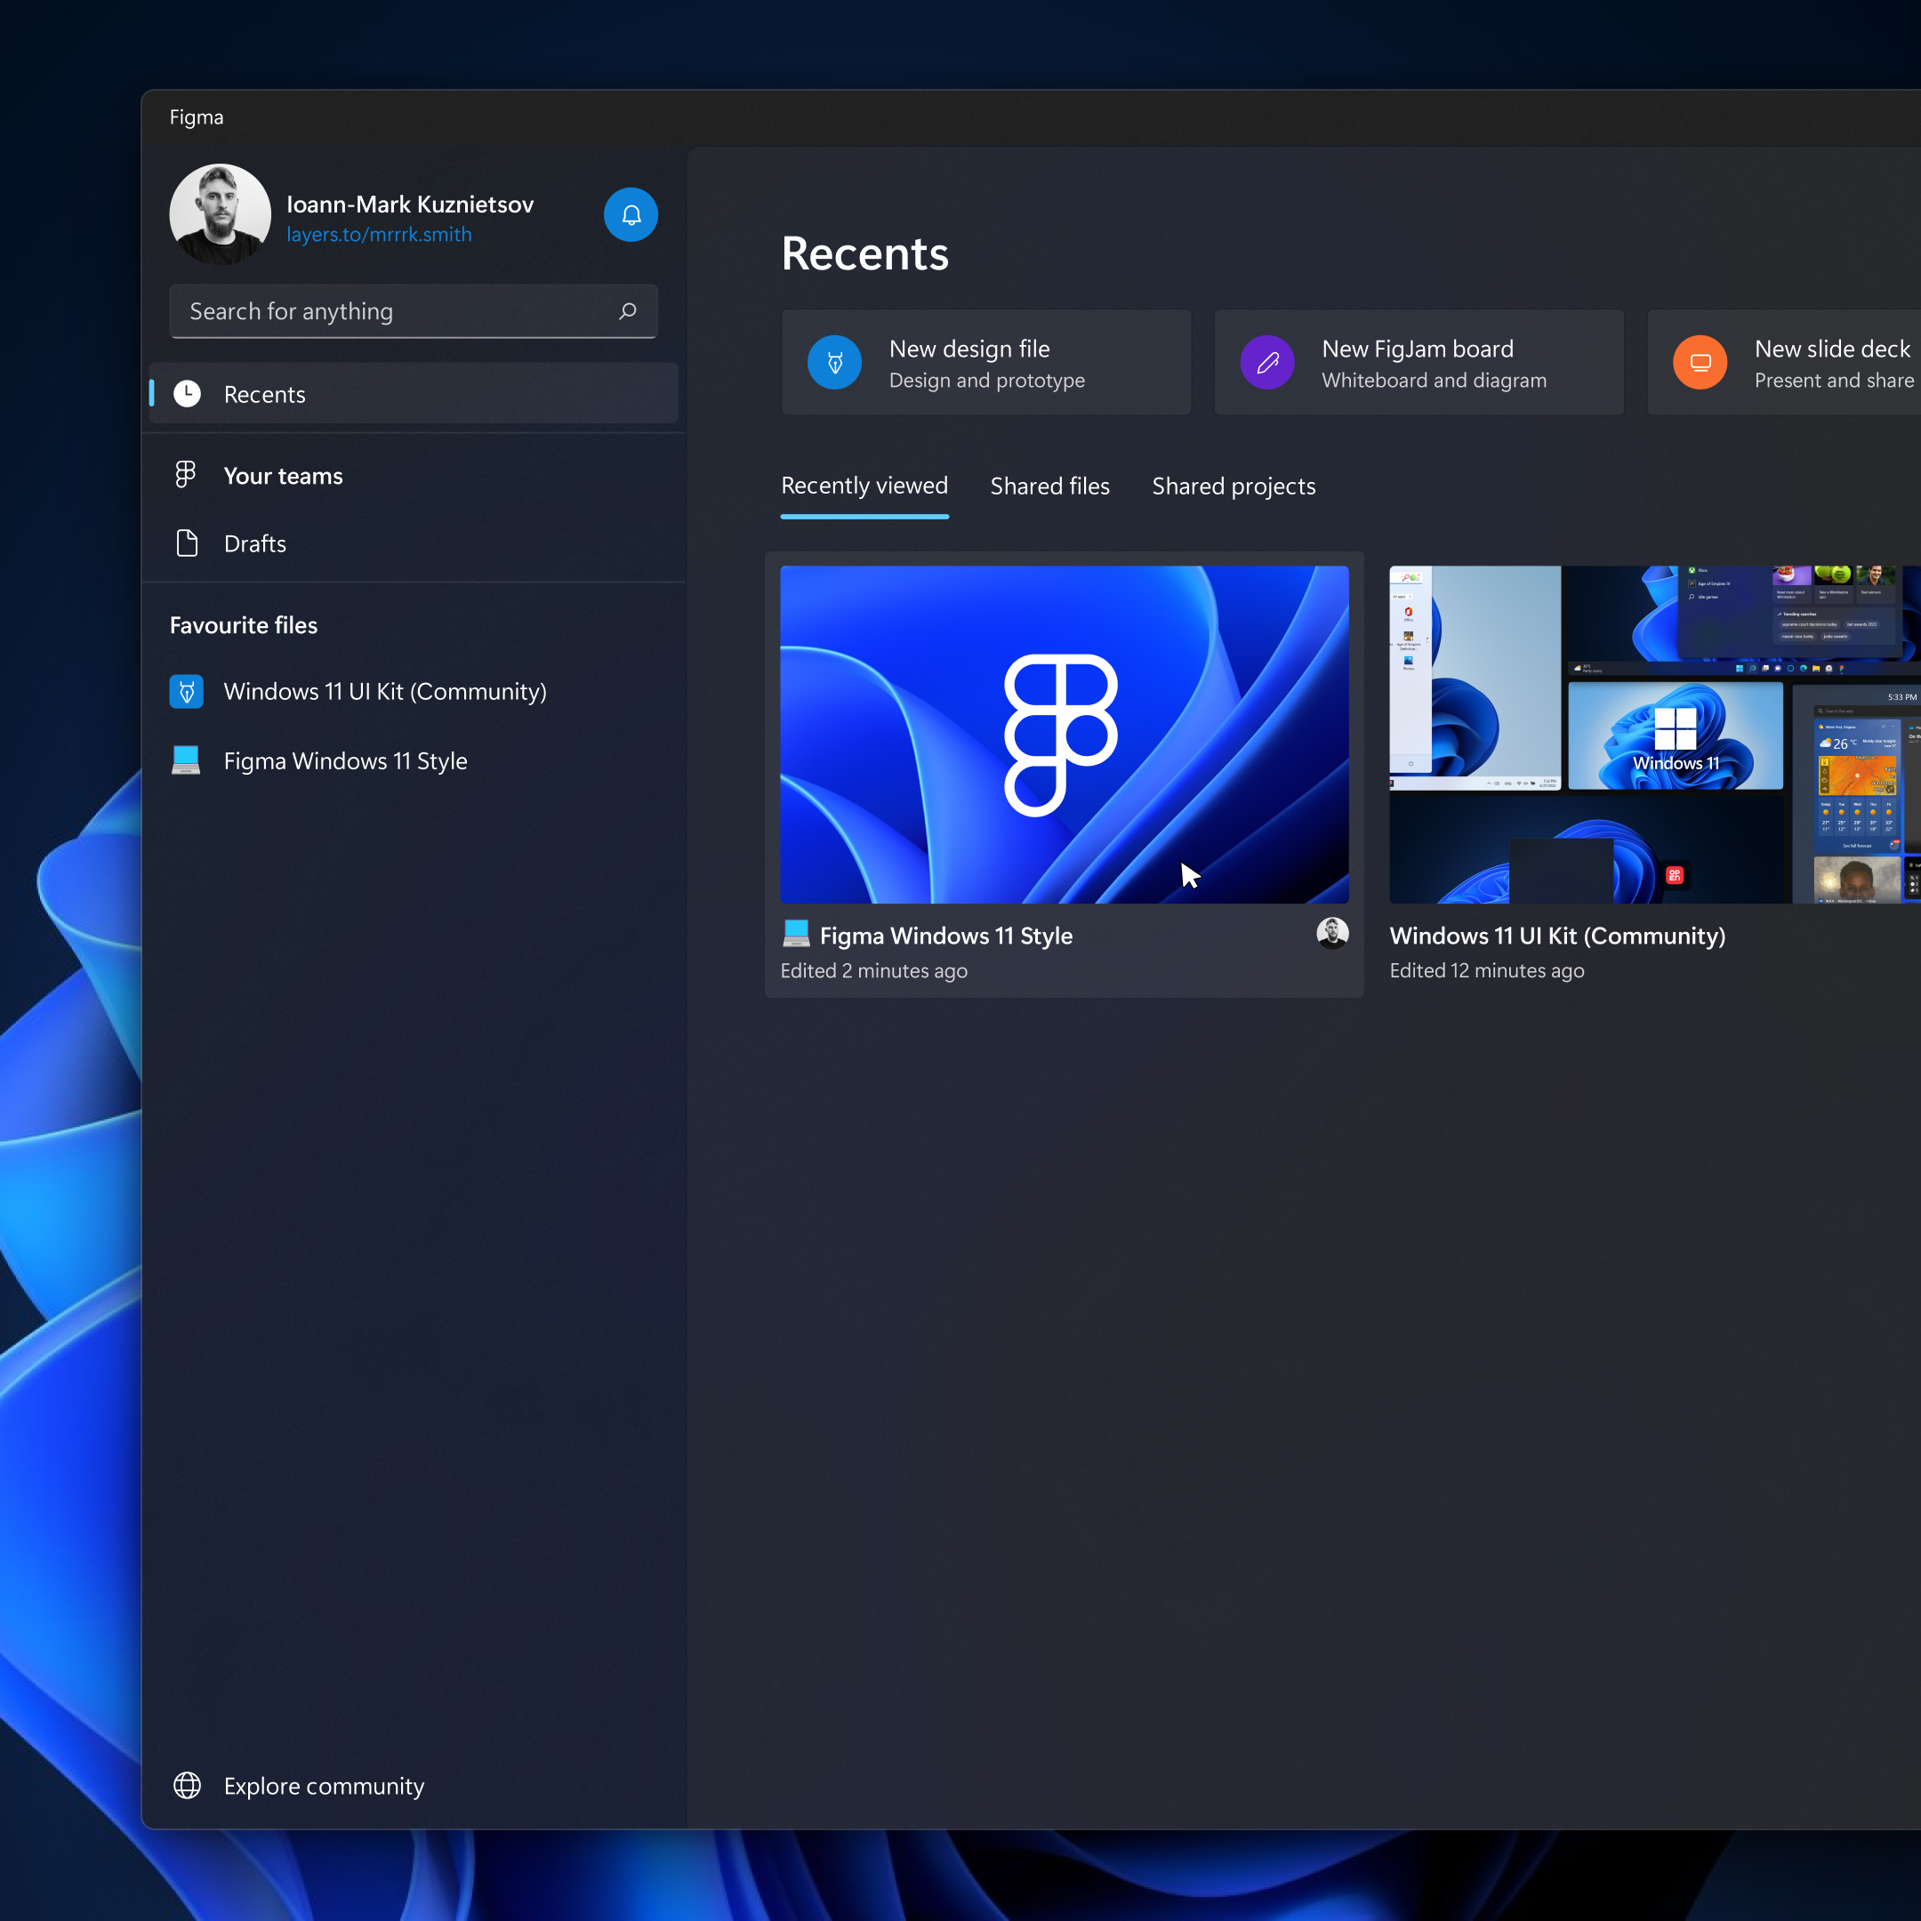Click the Figma window title text

[x=196, y=117]
